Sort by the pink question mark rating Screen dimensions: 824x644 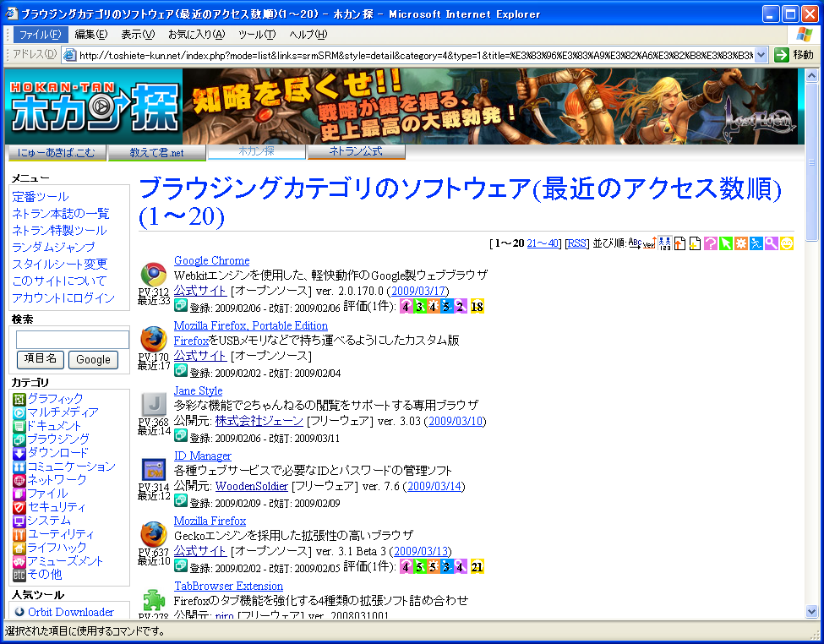711,243
